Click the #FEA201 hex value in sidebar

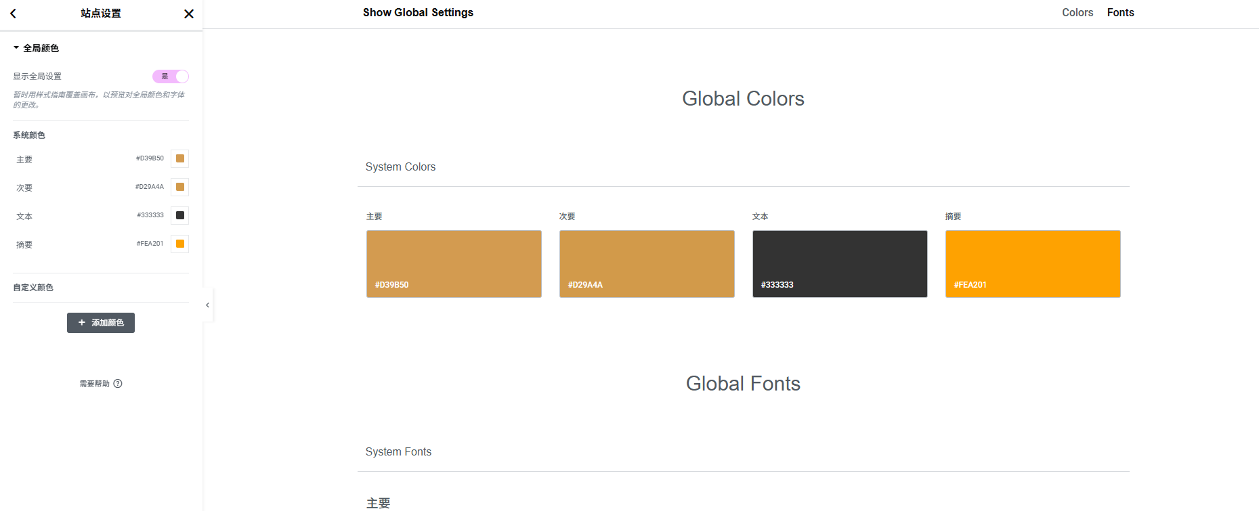[x=150, y=244]
